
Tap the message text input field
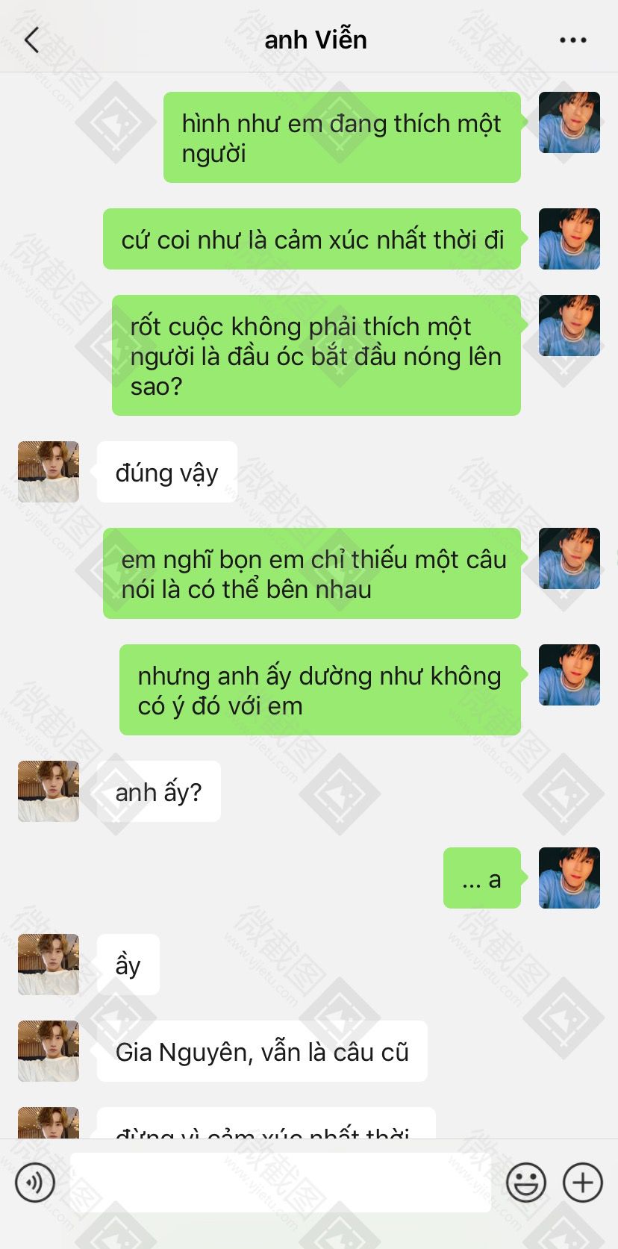point(281,1183)
